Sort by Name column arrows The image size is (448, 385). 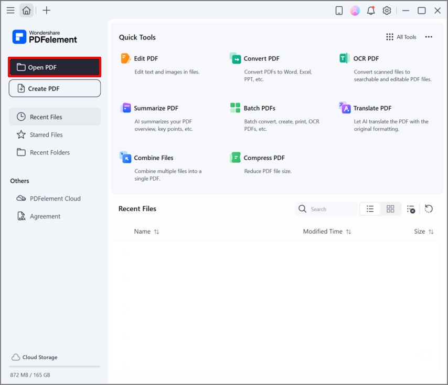point(156,232)
